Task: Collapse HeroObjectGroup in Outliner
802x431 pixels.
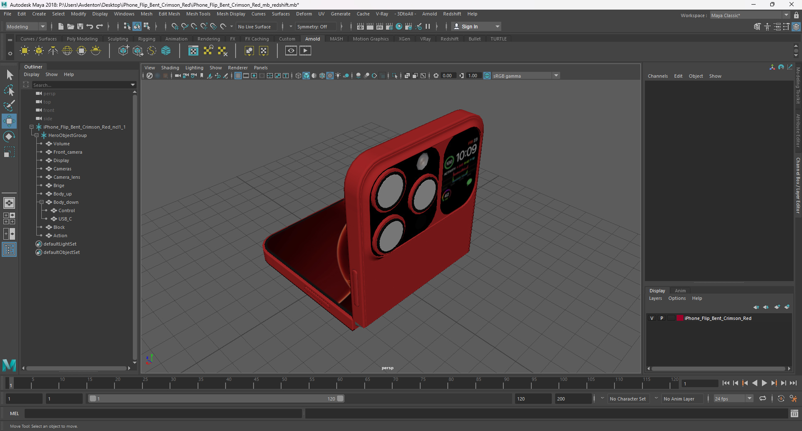Action: [36, 135]
